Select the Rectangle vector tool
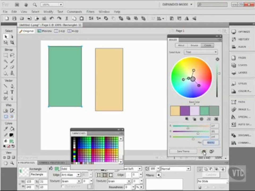 6,92
